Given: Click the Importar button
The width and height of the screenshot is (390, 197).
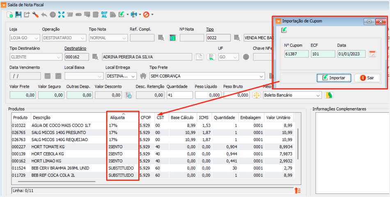Looking at the screenshot, I should (x=334, y=78).
